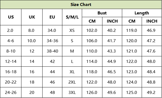Select the 123.0 length CM cell
162x98 pixels.
pyautogui.click(x=132, y=72)
